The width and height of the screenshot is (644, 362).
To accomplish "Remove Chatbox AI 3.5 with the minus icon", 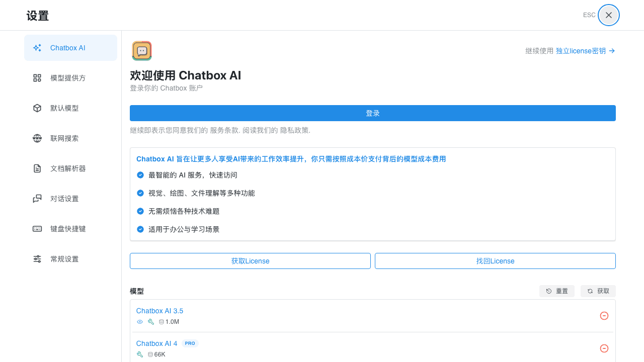I will pos(604,316).
